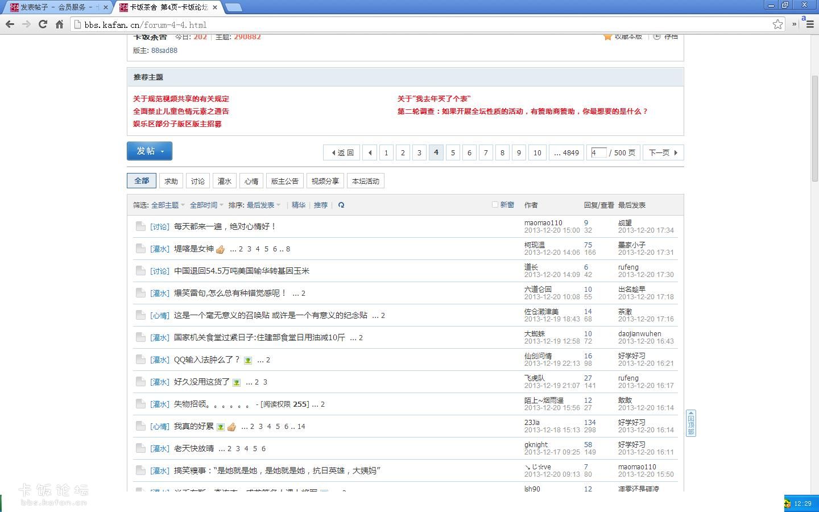Click the image attachment icon in QQ输入法肿么了
This screenshot has width=819, height=512.
point(248,360)
